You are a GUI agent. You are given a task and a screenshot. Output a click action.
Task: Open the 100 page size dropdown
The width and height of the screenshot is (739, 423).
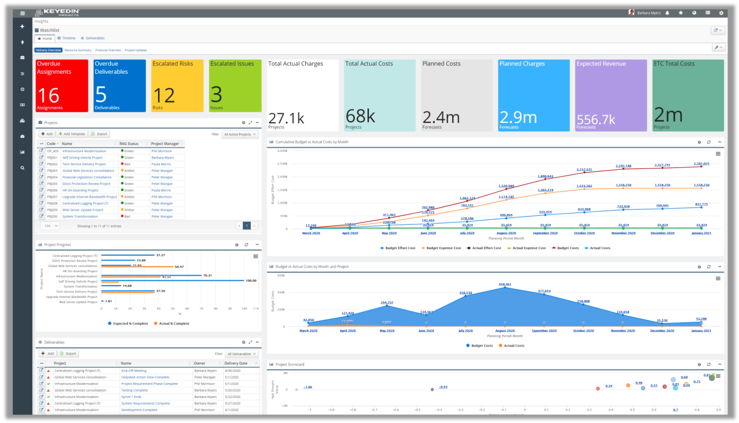[50, 226]
